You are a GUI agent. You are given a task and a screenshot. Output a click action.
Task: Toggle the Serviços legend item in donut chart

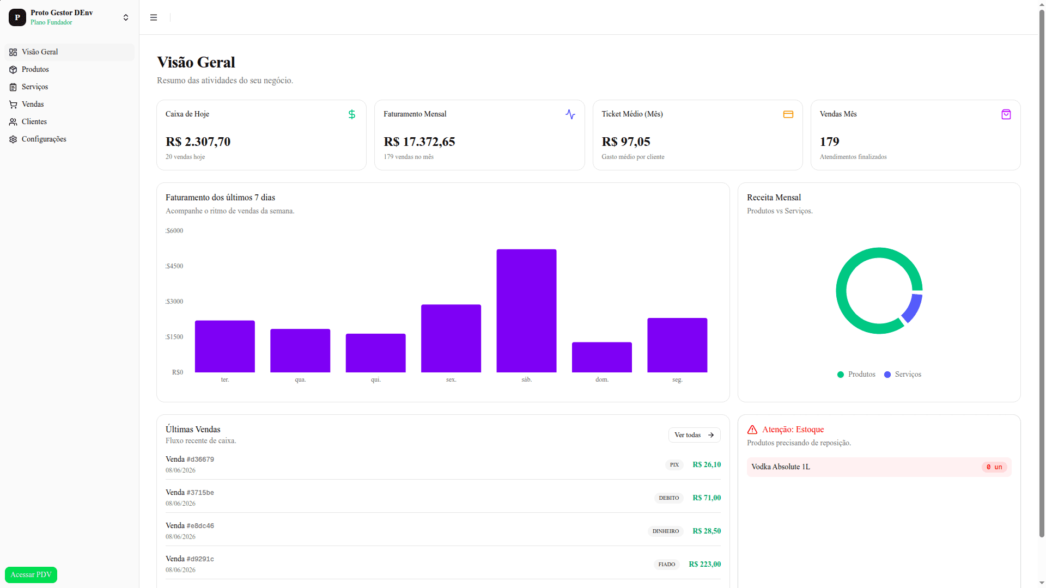(x=903, y=375)
